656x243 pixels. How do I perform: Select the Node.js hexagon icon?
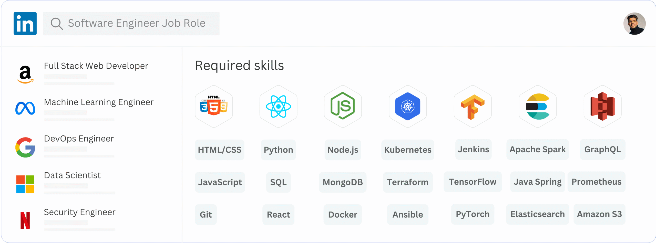pos(343,107)
